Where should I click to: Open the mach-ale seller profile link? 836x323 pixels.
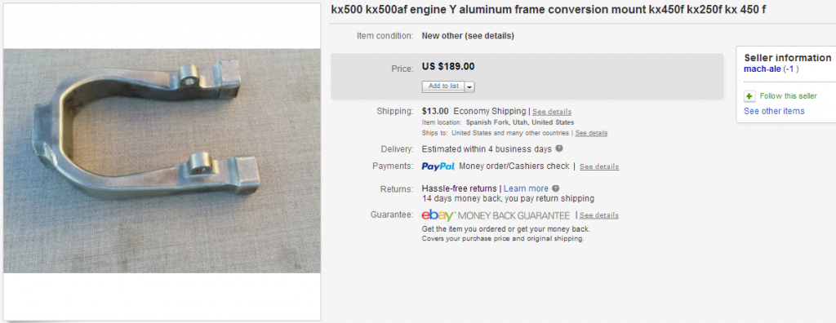[x=763, y=69]
